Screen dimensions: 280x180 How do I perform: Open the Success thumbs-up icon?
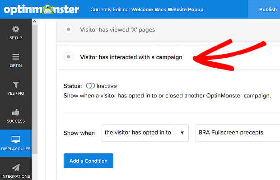[16, 112]
